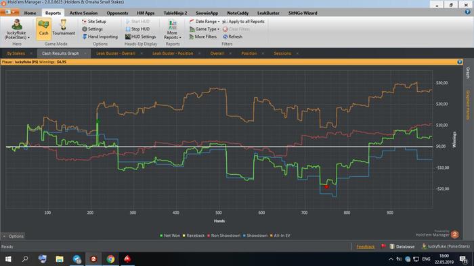Click the red flag status icon
Viewport: 474px width, 266px height.
tap(383, 246)
